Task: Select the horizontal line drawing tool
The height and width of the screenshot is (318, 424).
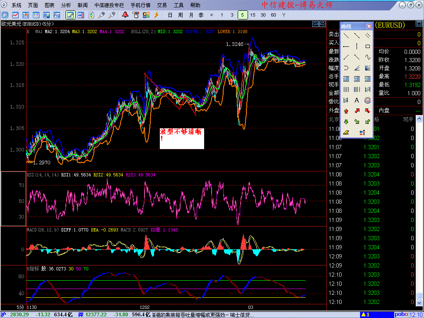Action: point(346,46)
